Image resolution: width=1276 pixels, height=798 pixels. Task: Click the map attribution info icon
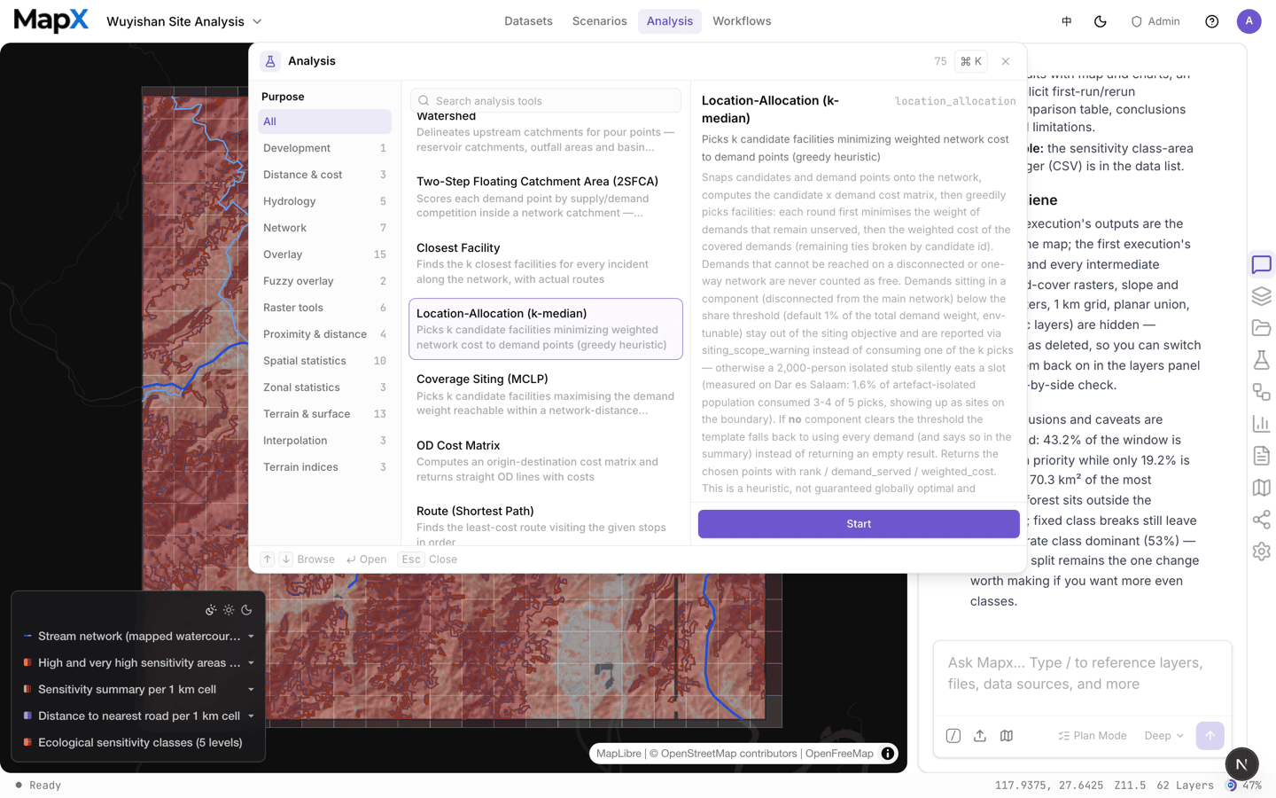coord(887,754)
